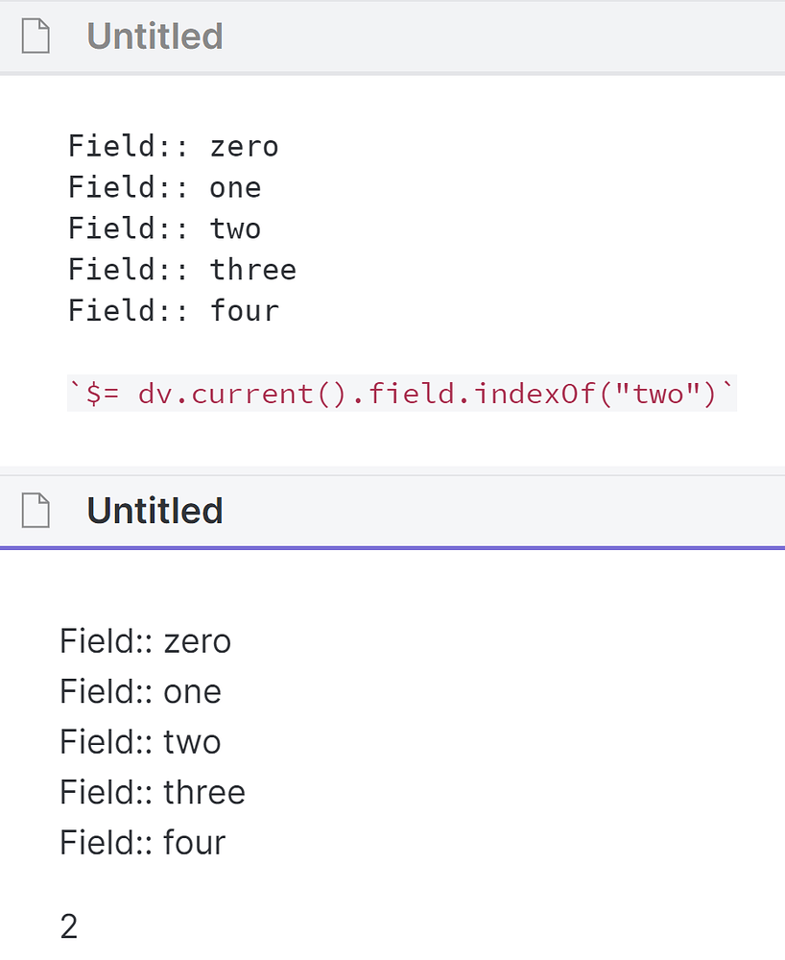
Task: Click the purple active-pane divider bar
Action: click(392, 547)
